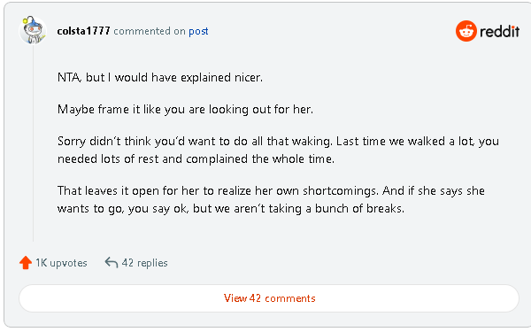The image size is (531, 332).
Task: Click the 'reddit' wordmark text
Action: [499, 31]
